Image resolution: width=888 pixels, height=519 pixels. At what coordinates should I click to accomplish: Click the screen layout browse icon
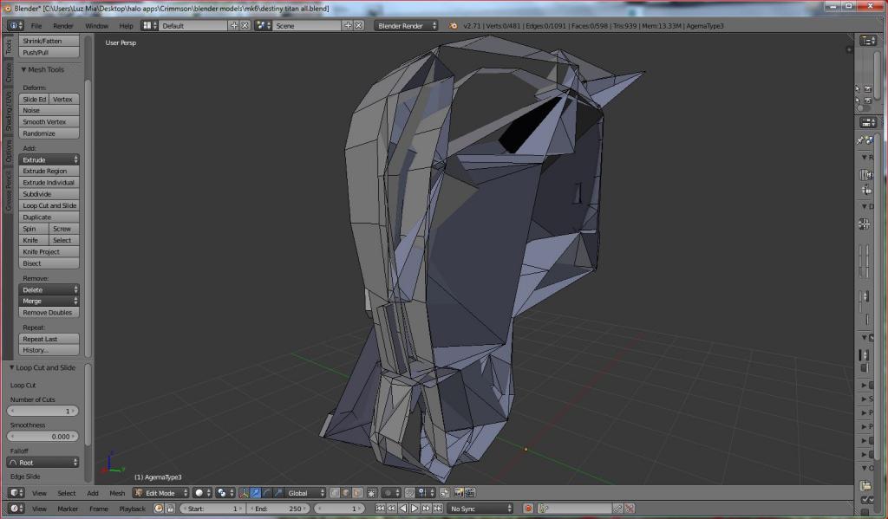[148, 25]
